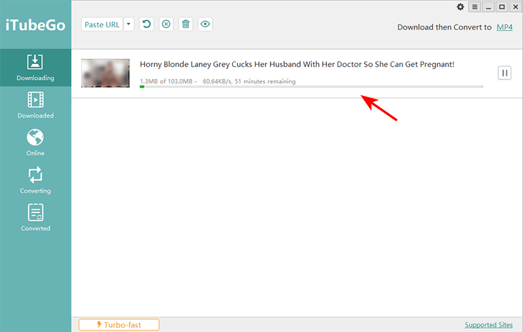This screenshot has width=523, height=332.
Task: Expand the Paste URL dropdown arrow
Action: click(x=129, y=24)
